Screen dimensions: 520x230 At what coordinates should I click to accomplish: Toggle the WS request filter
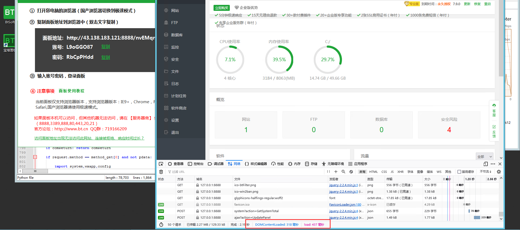click(x=439, y=172)
